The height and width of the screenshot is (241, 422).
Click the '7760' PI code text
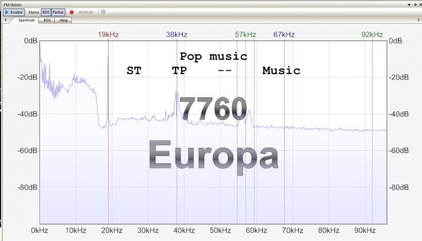pyautogui.click(x=213, y=109)
